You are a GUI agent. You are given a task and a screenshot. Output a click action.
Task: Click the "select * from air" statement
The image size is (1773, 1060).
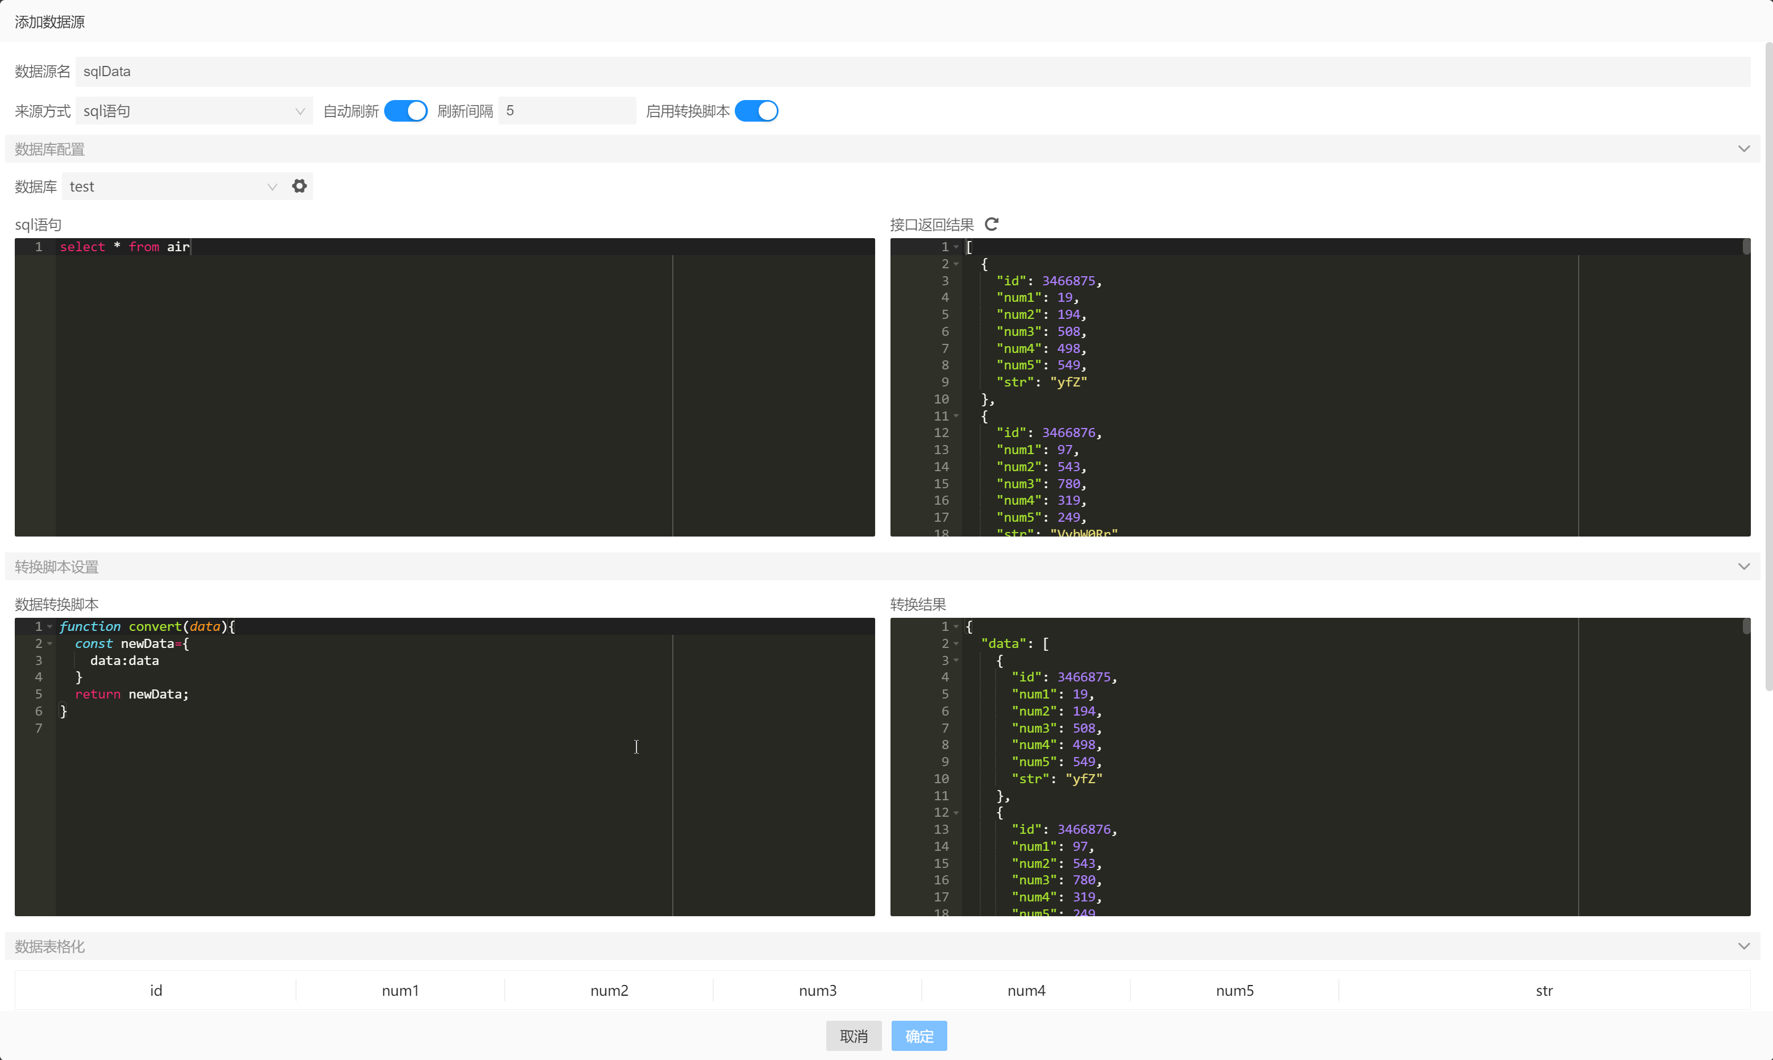click(125, 247)
